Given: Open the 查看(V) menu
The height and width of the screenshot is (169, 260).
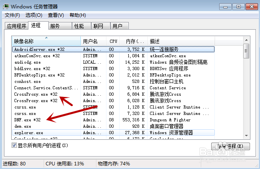Looking at the screenshot, I should coord(56,15).
